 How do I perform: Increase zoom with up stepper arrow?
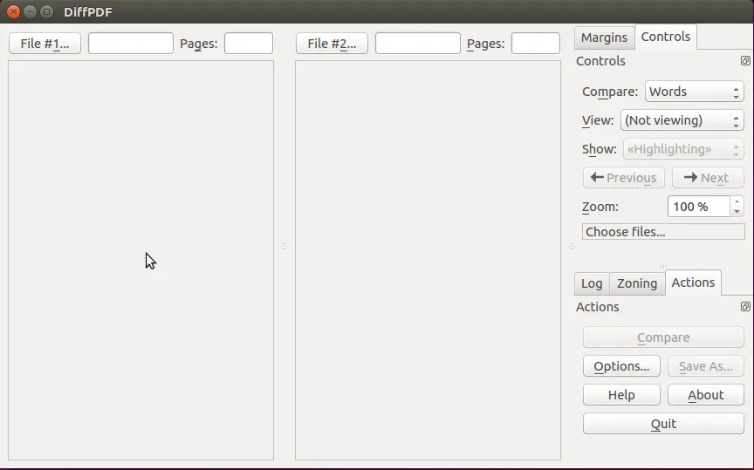pos(737,201)
